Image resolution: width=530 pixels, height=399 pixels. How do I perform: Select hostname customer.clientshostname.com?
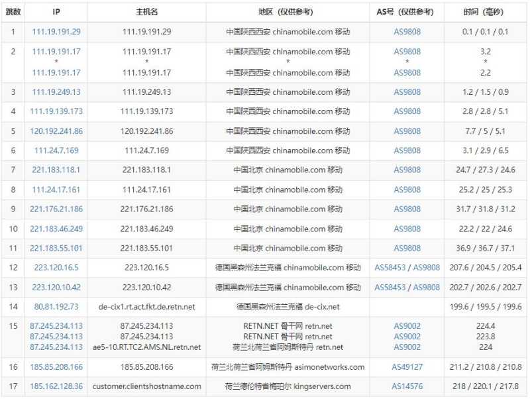click(146, 386)
